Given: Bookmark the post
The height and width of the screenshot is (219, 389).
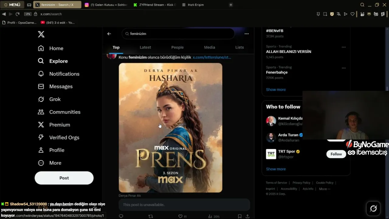Looking at the screenshot, I should coord(239,216).
